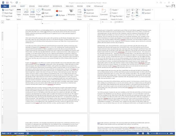Open Quick Parts menu

[x=133, y=10]
